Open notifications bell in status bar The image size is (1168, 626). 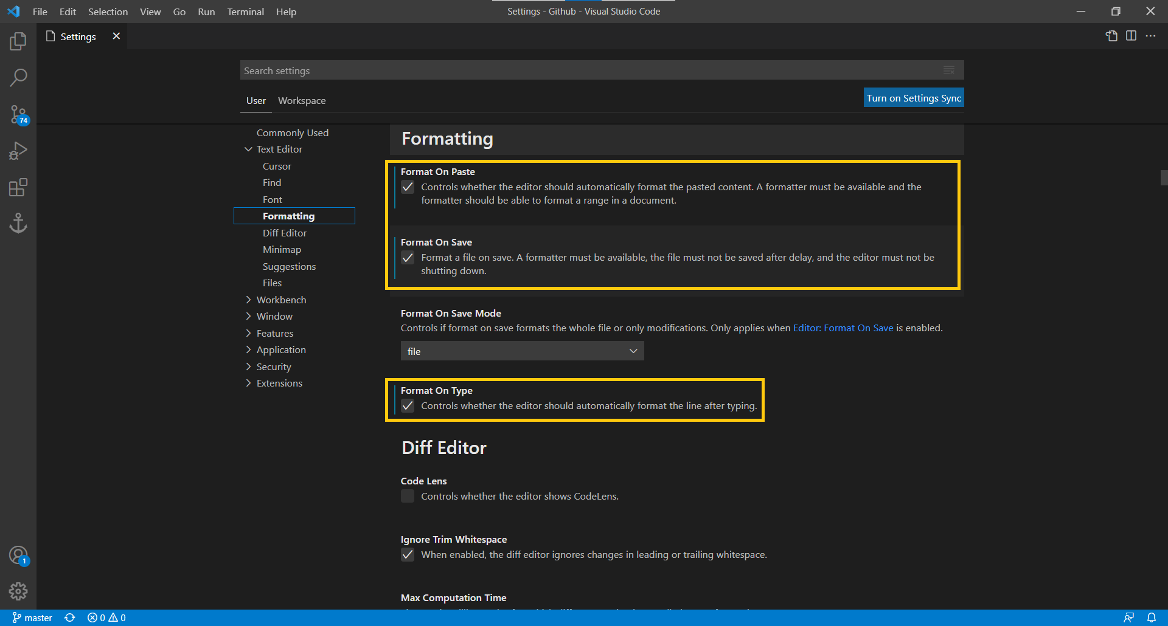(x=1152, y=617)
